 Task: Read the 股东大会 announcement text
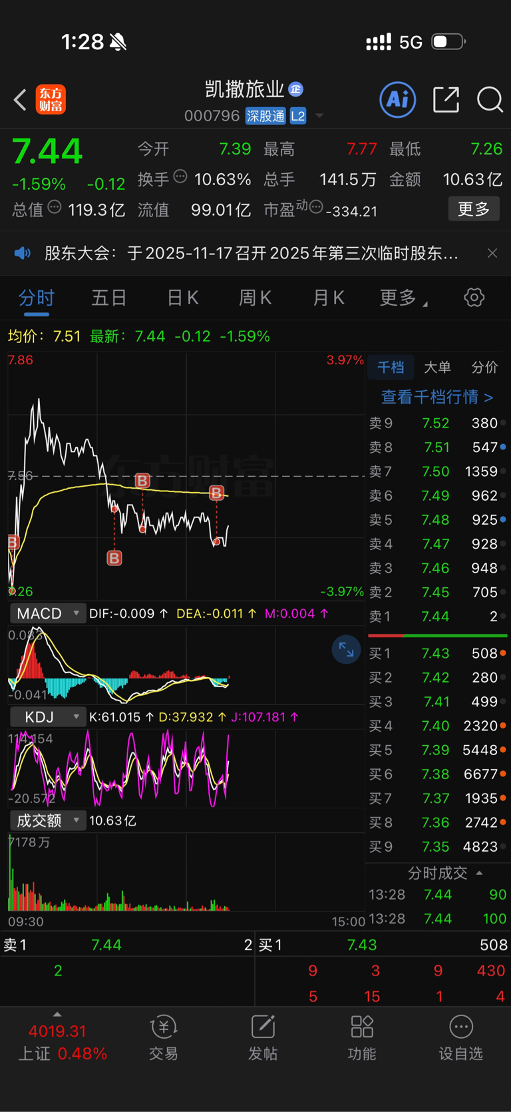click(252, 253)
